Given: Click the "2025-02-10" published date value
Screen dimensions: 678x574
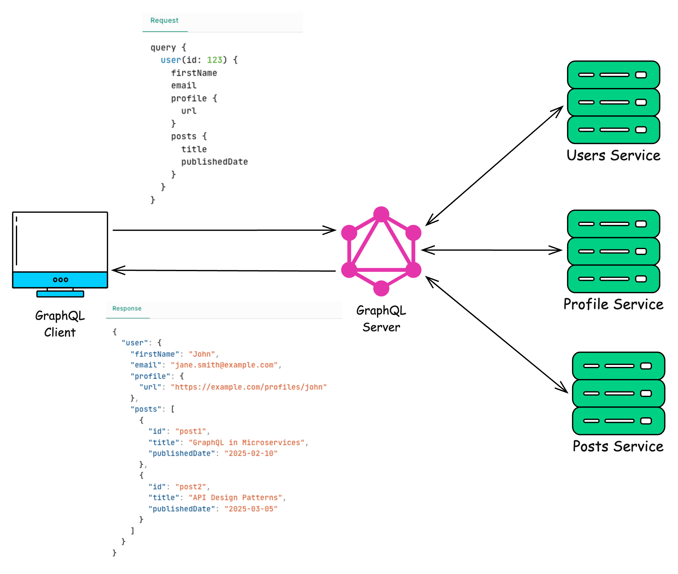Looking at the screenshot, I should tap(251, 453).
